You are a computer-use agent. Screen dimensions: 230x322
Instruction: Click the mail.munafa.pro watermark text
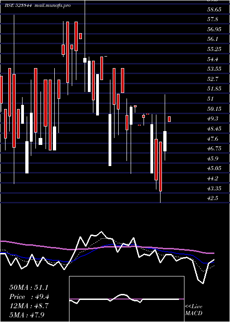(x=52, y=6)
